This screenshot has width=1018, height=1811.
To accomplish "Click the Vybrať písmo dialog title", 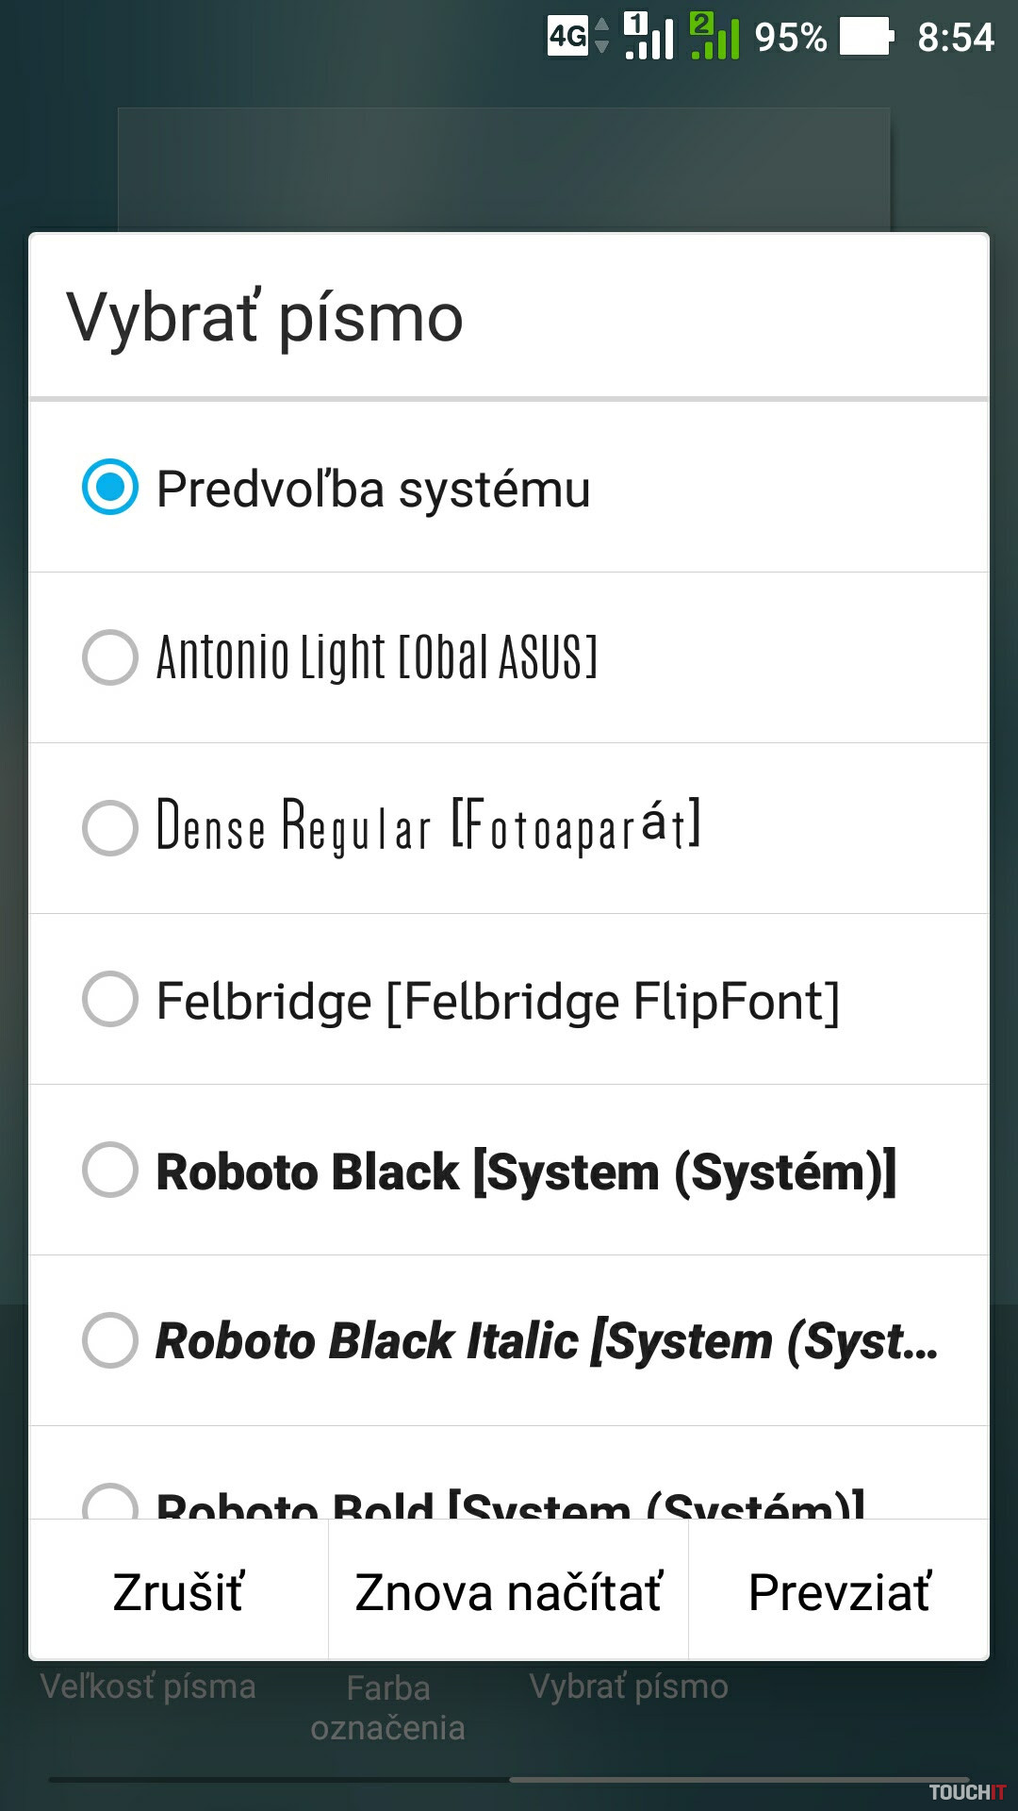I will [265, 318].
